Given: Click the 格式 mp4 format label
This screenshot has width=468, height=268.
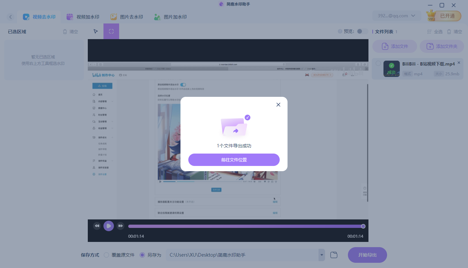Looking at the screenshot, I should click(x=413, y=74).
